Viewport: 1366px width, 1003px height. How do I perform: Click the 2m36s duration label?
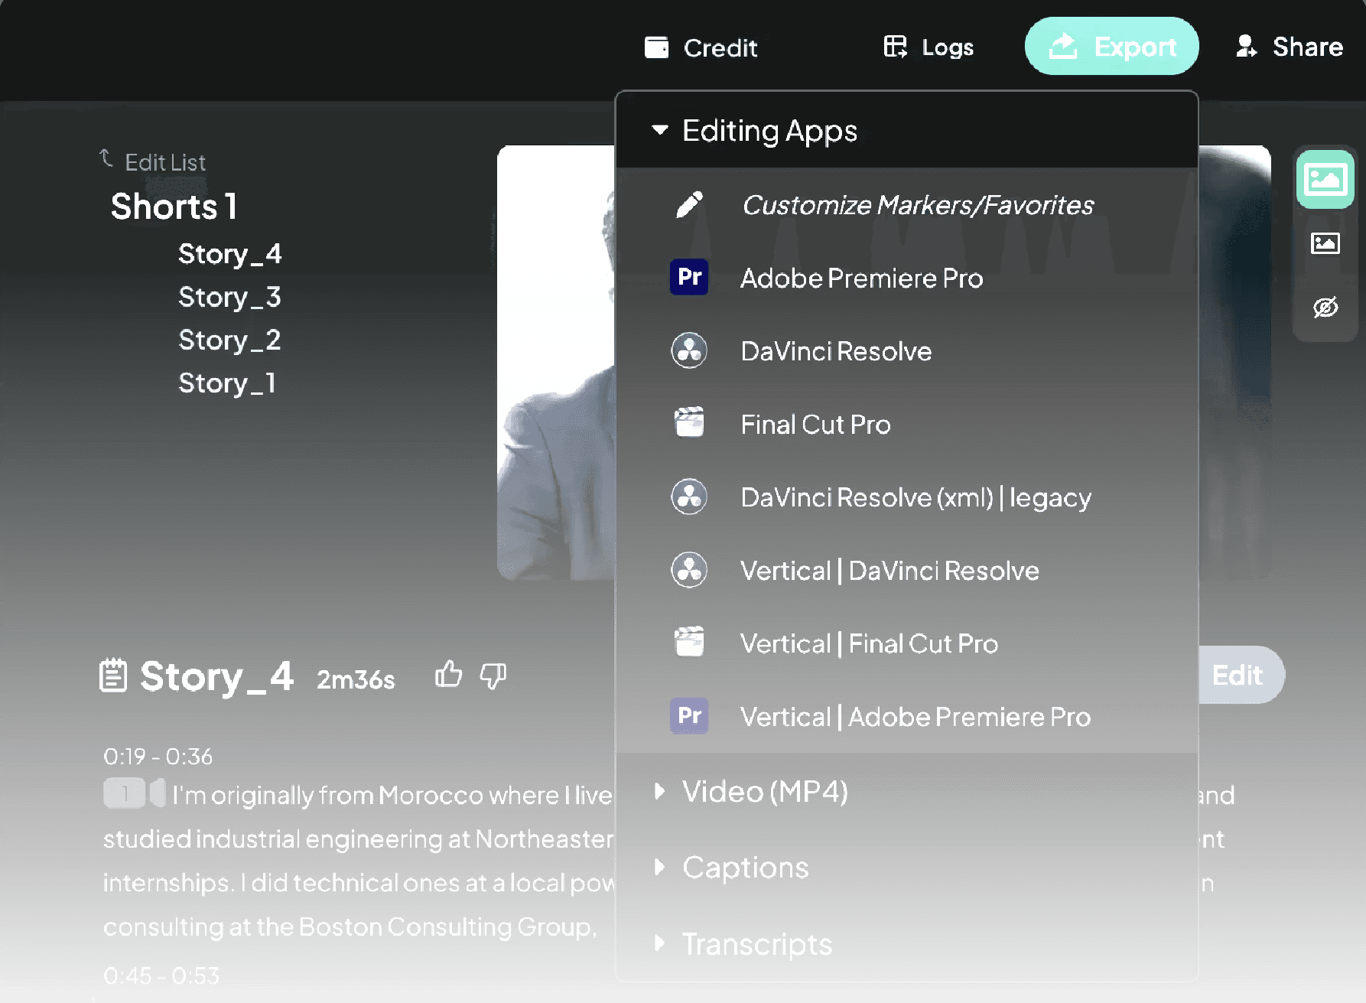(x=356, y=679)
